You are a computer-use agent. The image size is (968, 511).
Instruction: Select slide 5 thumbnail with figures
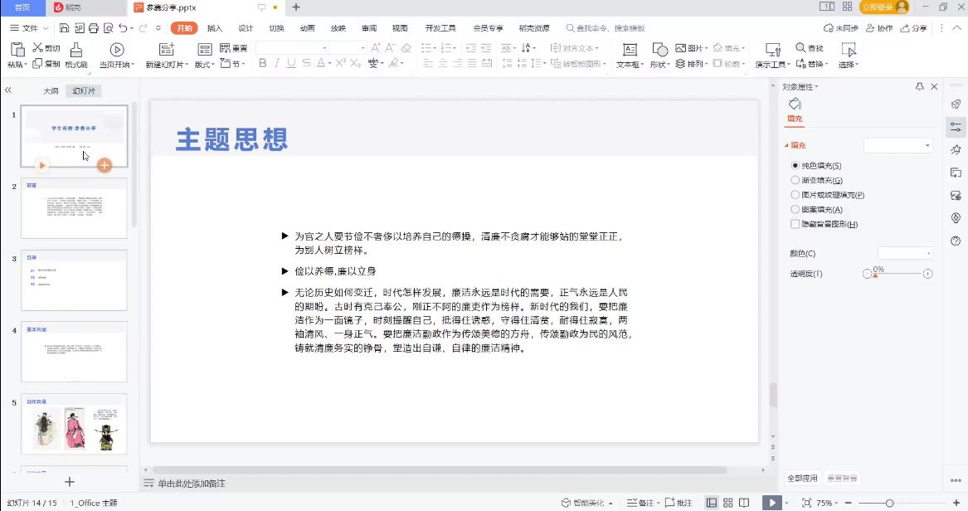[x=74, y=424]
